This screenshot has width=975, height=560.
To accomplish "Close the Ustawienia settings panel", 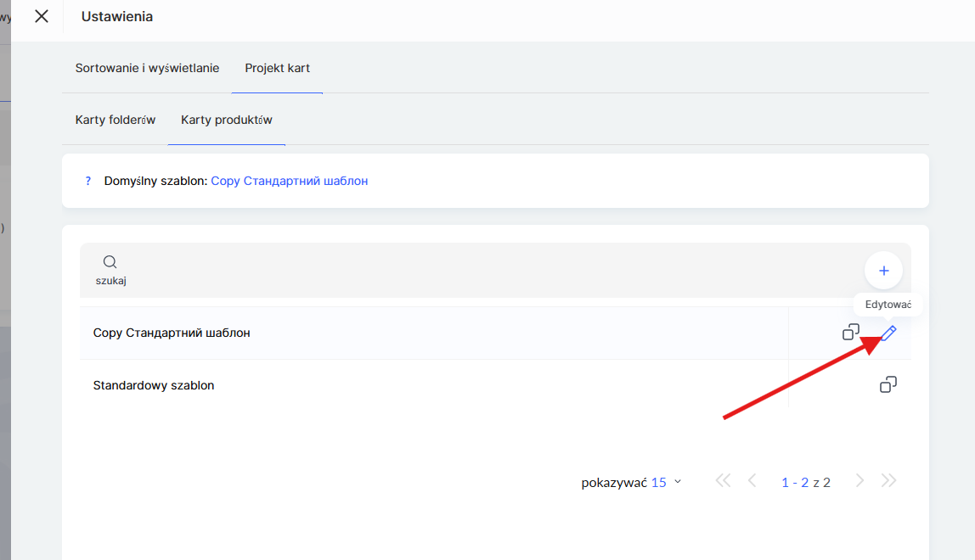I will [41, 16].
